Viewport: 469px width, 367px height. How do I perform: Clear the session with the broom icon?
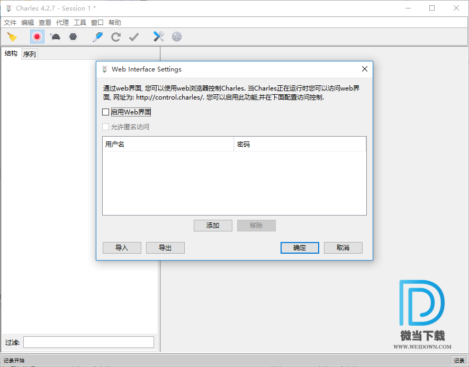click(x=12, y=37)
